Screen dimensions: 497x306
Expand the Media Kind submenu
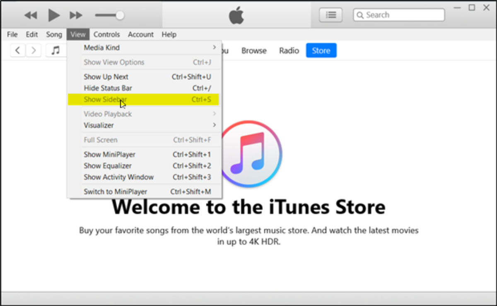(x=145, y=48)
